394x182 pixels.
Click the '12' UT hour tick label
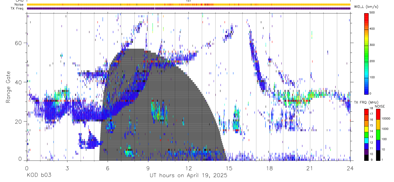[x=188, y=168]
